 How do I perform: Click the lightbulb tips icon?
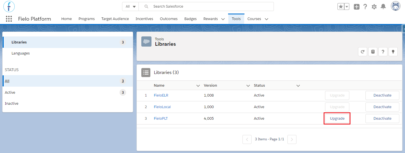click(393, 52)
